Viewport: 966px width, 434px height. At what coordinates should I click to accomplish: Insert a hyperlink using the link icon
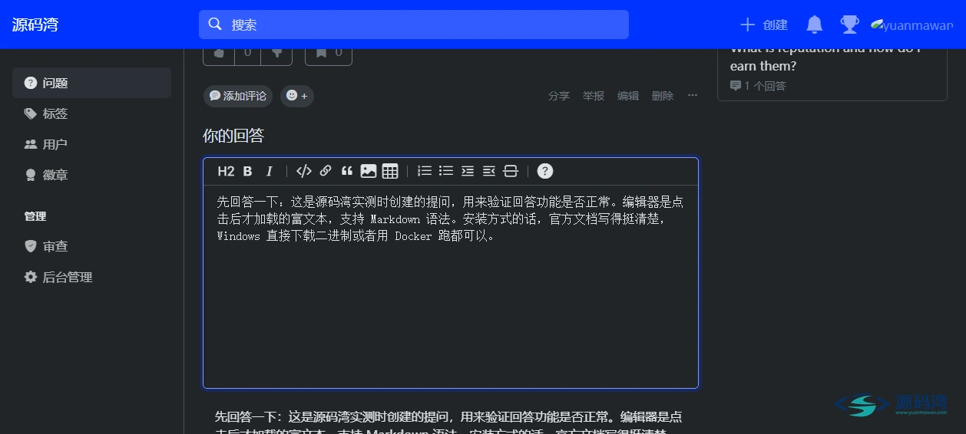[326, 171]
